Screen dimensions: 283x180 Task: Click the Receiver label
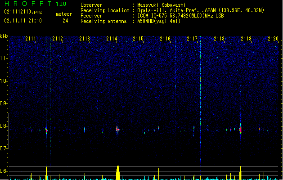(91, 16)
